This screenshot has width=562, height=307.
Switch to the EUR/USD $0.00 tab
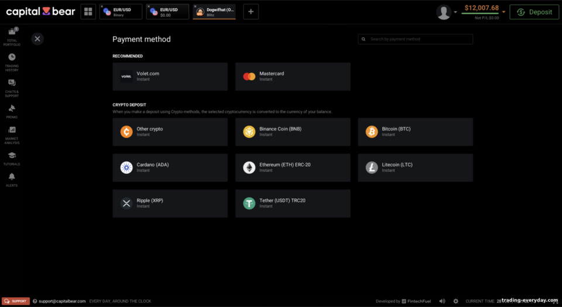click(167, 12)
